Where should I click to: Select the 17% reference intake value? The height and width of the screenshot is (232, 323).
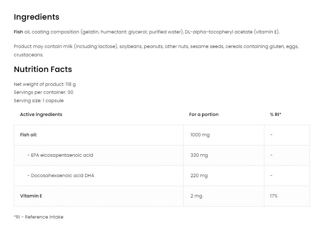coord(273,196)
